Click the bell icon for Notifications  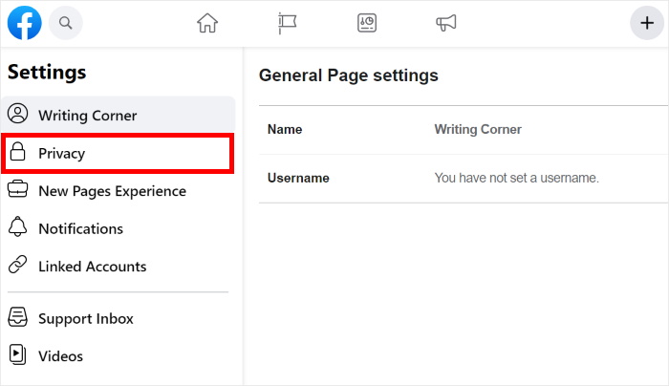17,228
